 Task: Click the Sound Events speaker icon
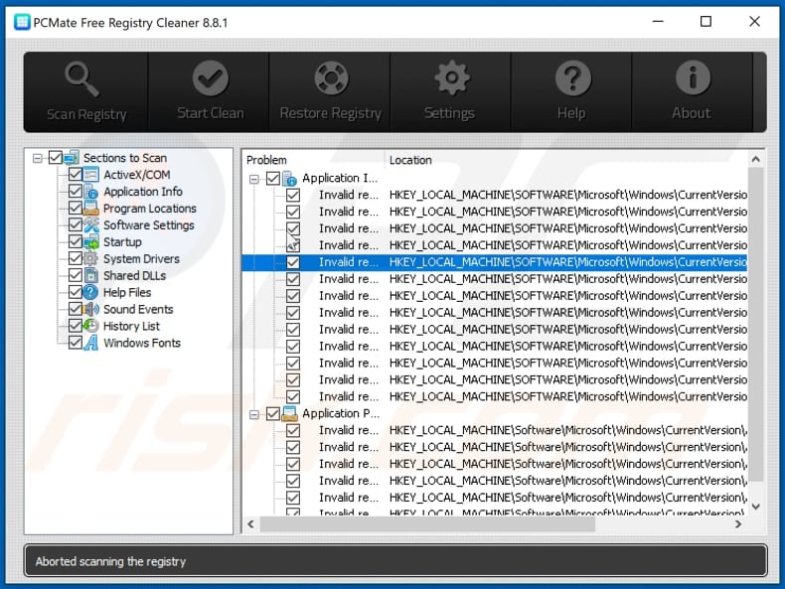tap(91, 309)
